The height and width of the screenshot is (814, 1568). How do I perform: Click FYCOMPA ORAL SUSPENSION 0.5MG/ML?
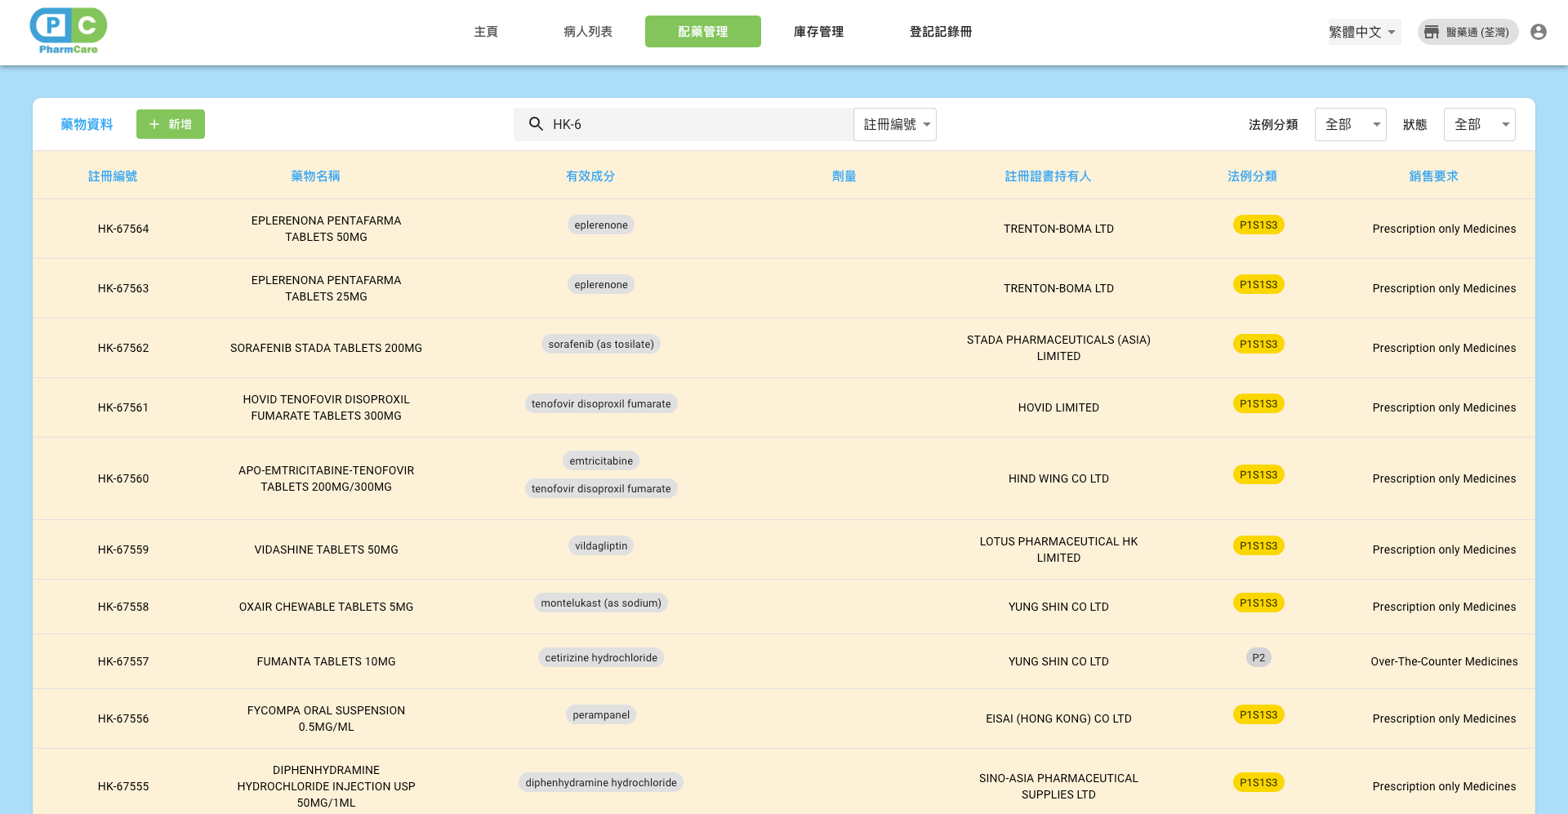327,718
